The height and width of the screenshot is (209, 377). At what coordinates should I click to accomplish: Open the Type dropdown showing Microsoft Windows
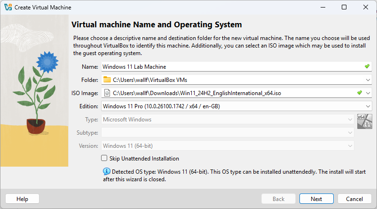(x=228, y=120)
